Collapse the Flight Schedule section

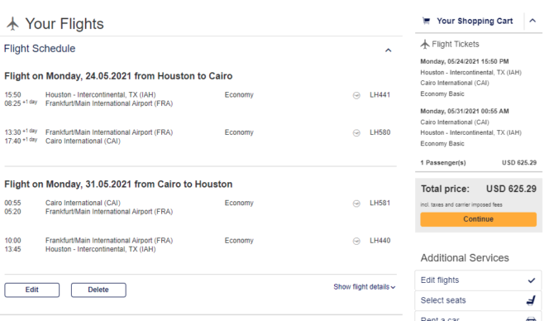pos(389,50)
